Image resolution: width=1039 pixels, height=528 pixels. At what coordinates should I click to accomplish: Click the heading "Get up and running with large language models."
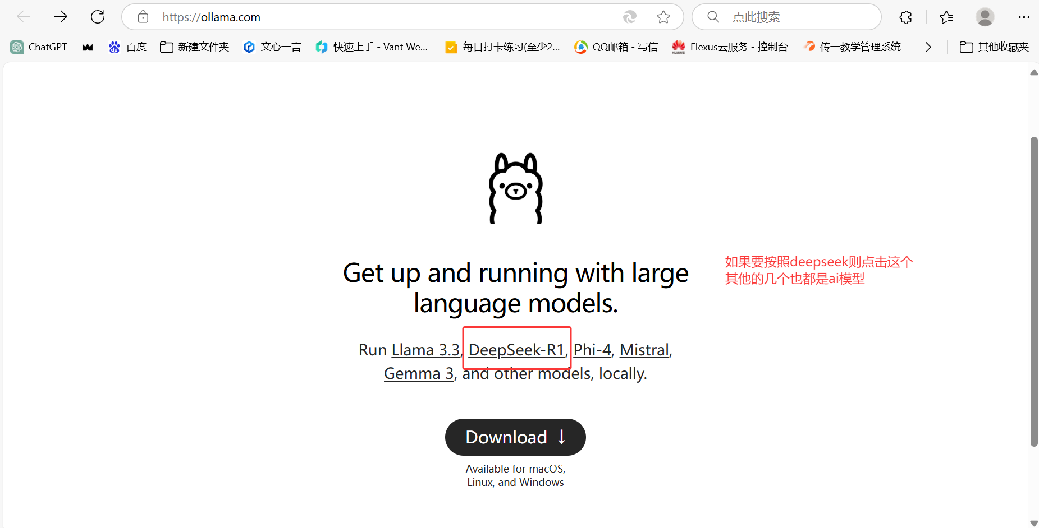tap(516, 288)
